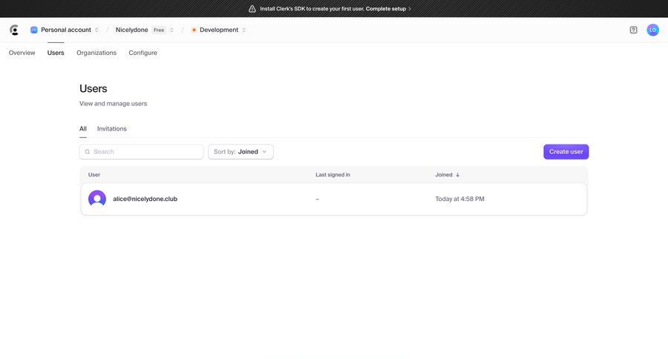668x359 pixels.
Task: Switch to the Overview tab
Action: coord(22,53)
